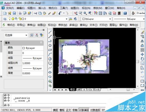Viewport: 146px width, 112px height.
Task: Toggle 极轴 polar tracking in status bar
Action: click(x=75, y=110)
